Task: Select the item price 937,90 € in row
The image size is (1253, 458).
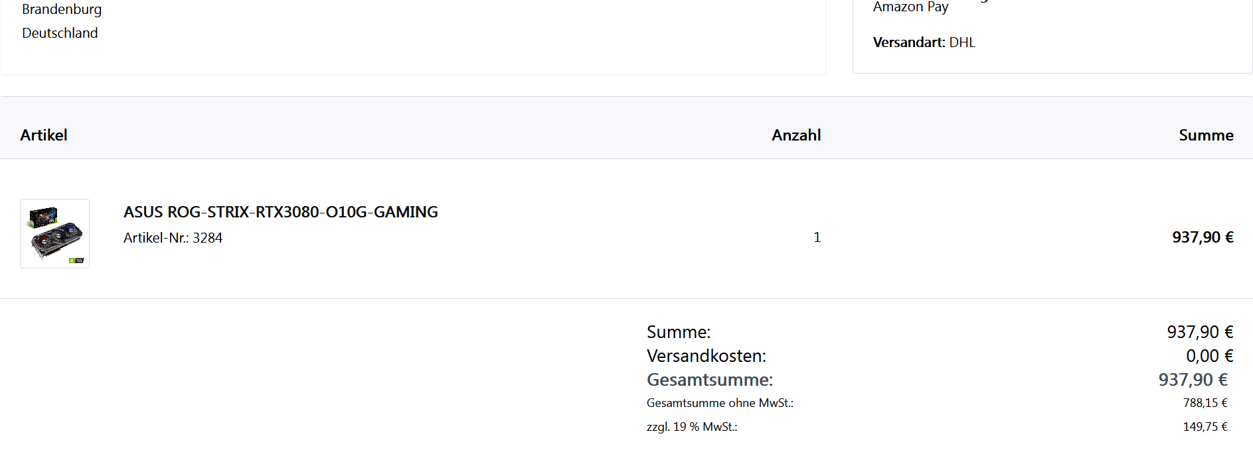Action: tap(1203, 237)
